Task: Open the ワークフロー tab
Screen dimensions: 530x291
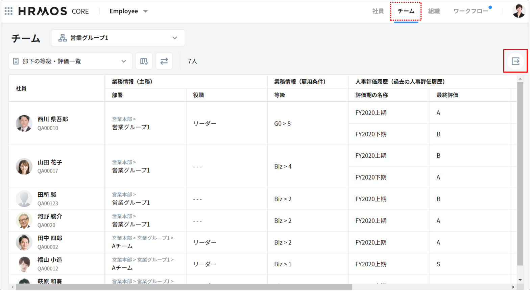Action: (471, 11)
